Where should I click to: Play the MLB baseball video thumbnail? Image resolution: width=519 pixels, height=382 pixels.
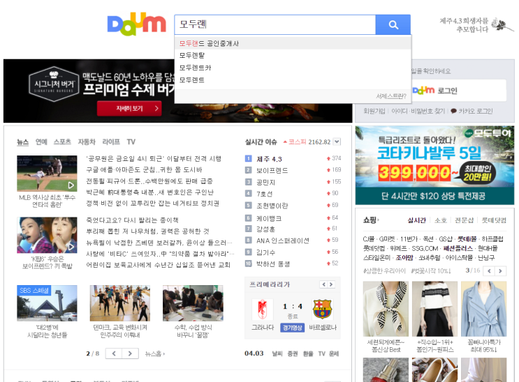click(x=47, y=173)
